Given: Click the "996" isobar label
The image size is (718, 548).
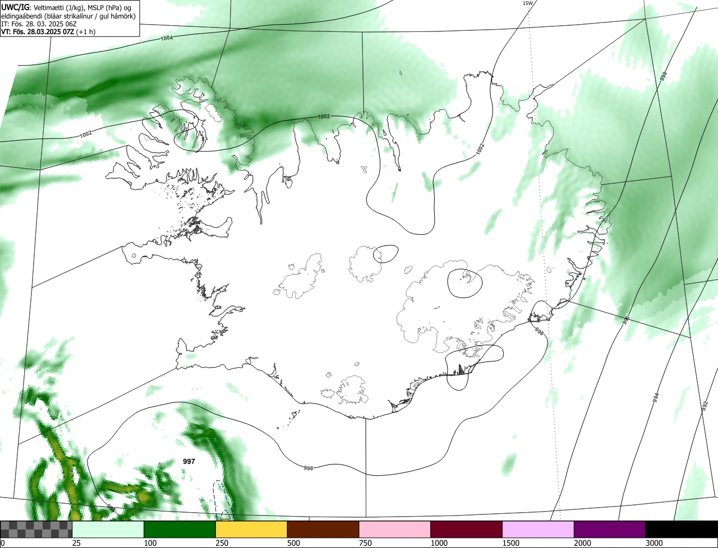Looking at the screenshot, I should (626, 321).
